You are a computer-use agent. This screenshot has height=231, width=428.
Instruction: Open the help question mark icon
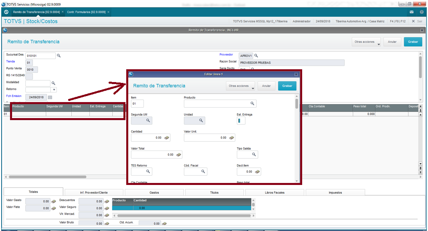point(422,12)
